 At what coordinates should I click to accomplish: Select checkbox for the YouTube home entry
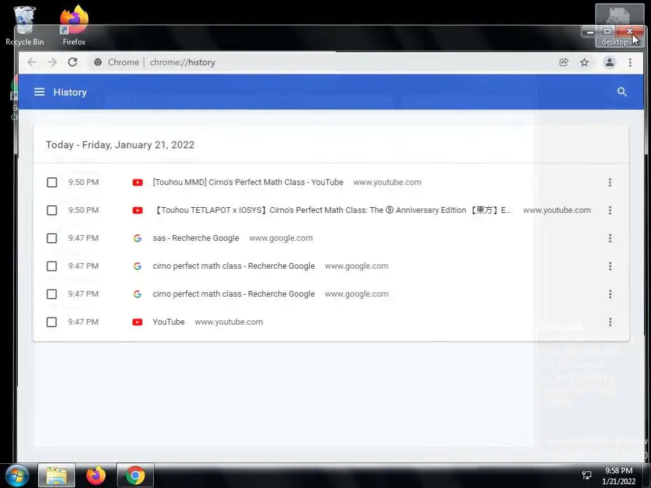[52, 322]
